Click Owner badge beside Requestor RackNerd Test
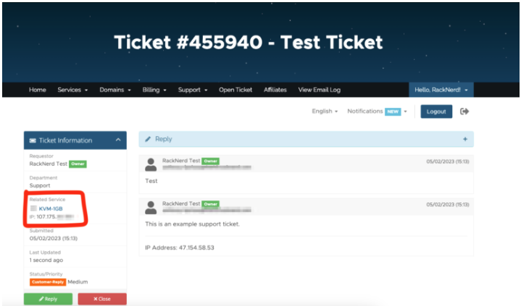The height and width of the screenshot is (306, 521). 78,164
